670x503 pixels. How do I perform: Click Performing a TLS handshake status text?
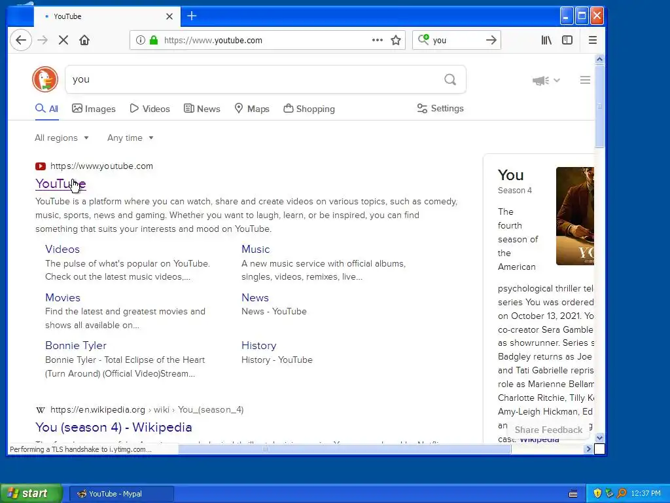pyautogui.click(x=80, y=449)
